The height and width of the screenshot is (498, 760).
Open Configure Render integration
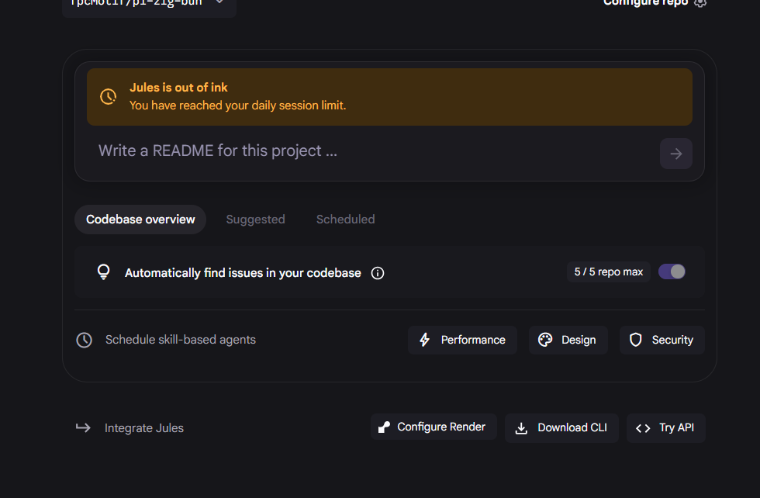(x=433, y=427)
